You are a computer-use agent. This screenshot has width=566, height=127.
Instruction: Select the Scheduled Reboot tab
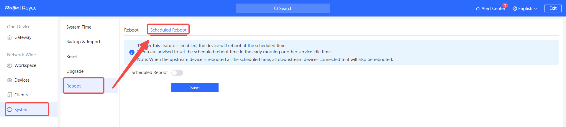(x=168, y=30)
